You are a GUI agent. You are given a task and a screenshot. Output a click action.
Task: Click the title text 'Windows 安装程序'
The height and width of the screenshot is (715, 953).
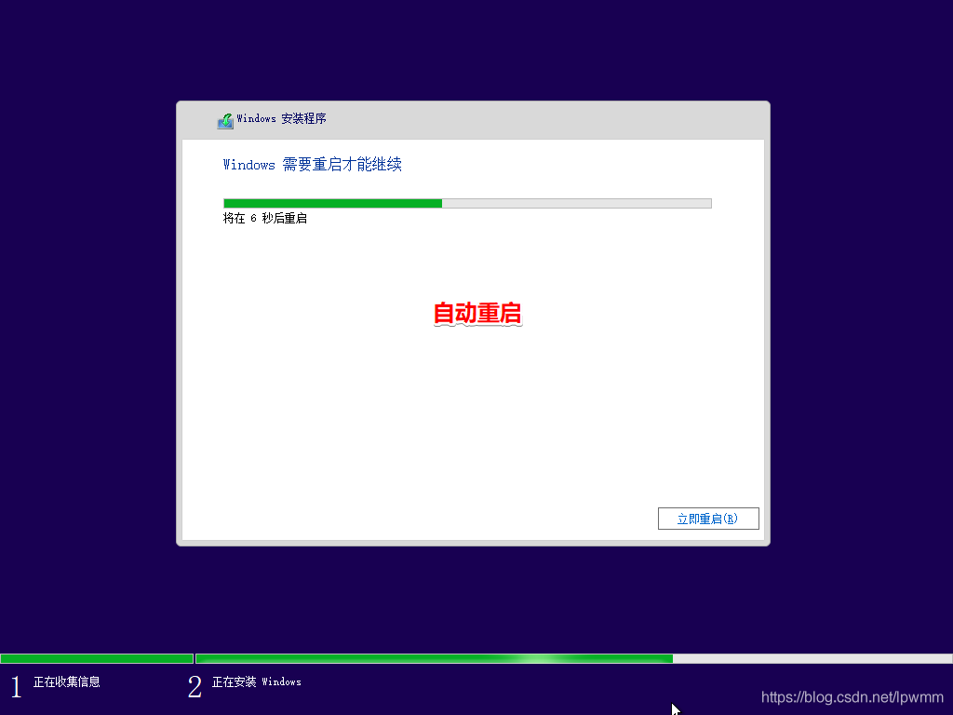pos(281,118)
